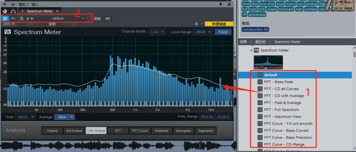The image size is (356, 152).
Task: Select the FFT Curve analysis mode
Action: [x=140, y=131]
